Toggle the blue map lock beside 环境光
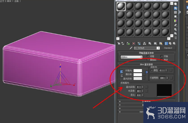This screenshot has height=123, width=188. pyautogui.click(x=147, y=72)
